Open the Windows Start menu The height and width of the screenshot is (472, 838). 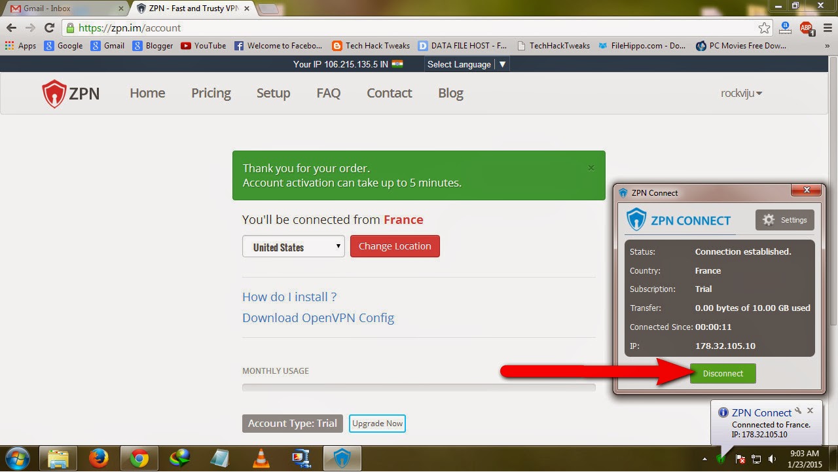[18, 458]
